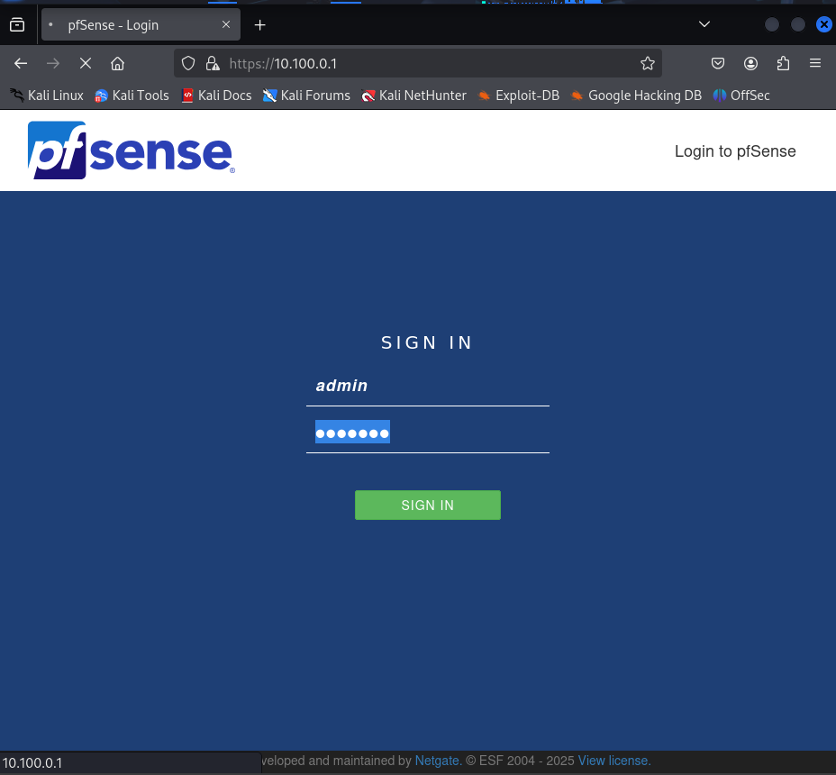
Task: Click the SIGN IN heading text
Action: [x=427, y=342]
